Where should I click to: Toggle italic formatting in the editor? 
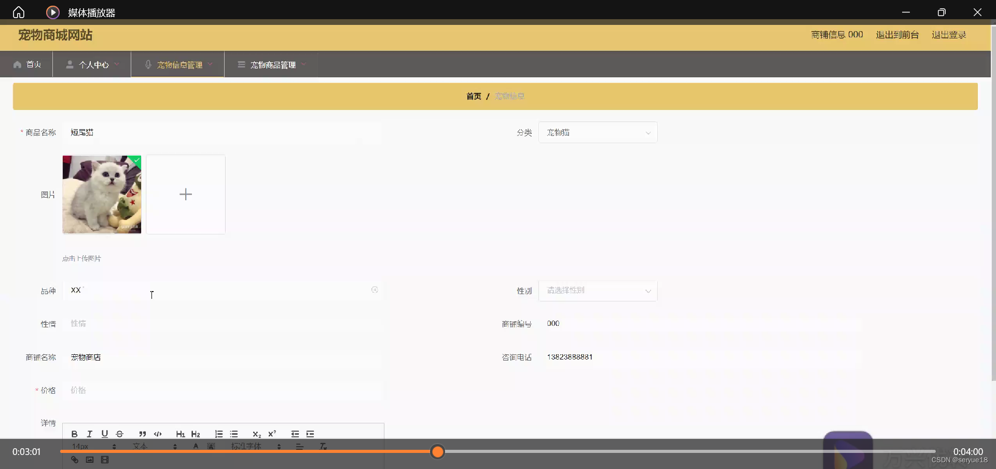coord(89,434)
